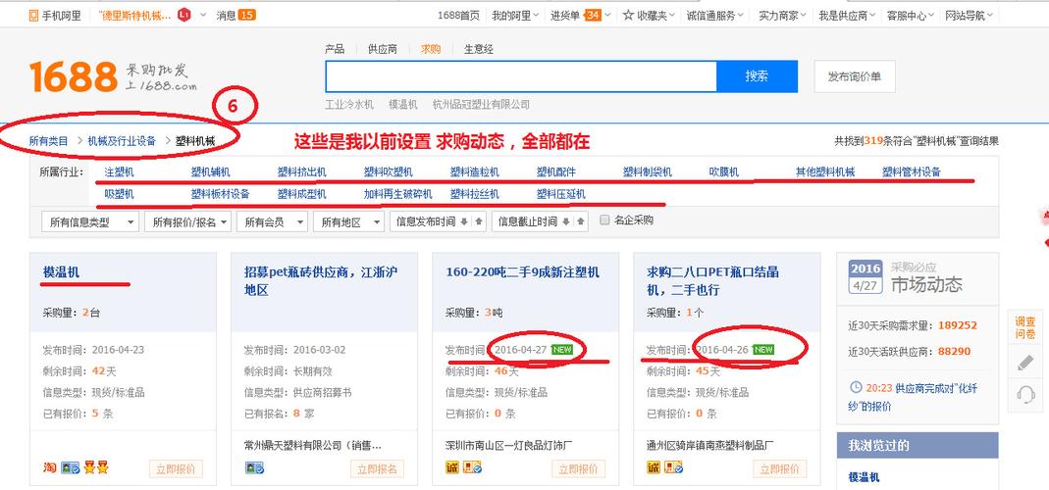Expand the account name dropdown arrow

(203, 15)
